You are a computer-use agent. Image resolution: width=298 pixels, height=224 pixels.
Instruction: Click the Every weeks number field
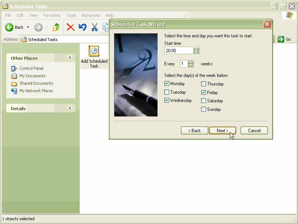click(x=184, y=64)
